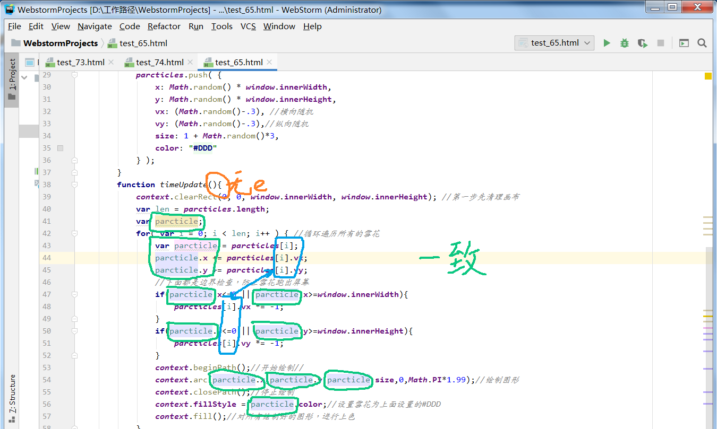Open the View menu
The width and height of the screenshot is (717, 429).
point(61,26)
